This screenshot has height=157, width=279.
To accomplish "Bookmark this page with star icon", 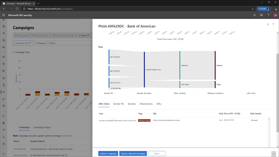I will point(252,9).
